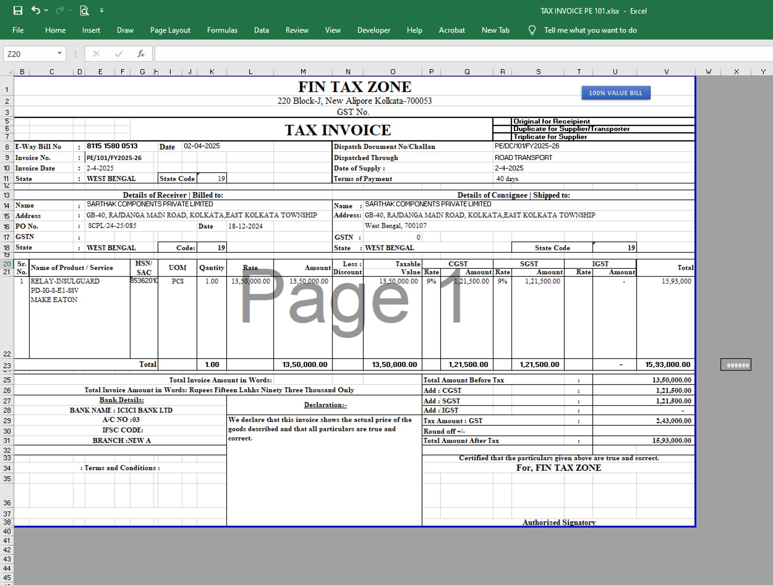773x585 pixels.
Task: Click the Tell Me lightbulb icon
Action: point(532,30)
